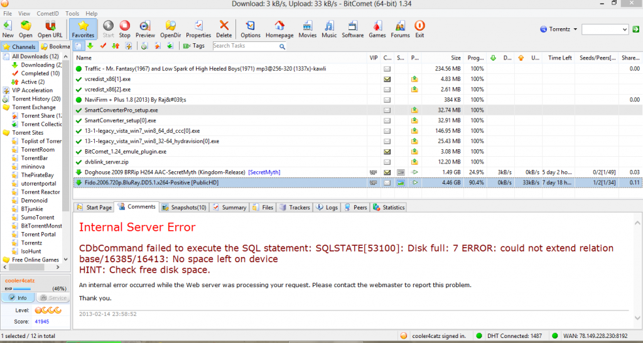Open the Help menu
The image size is (643, 343).
click(92, 14)
